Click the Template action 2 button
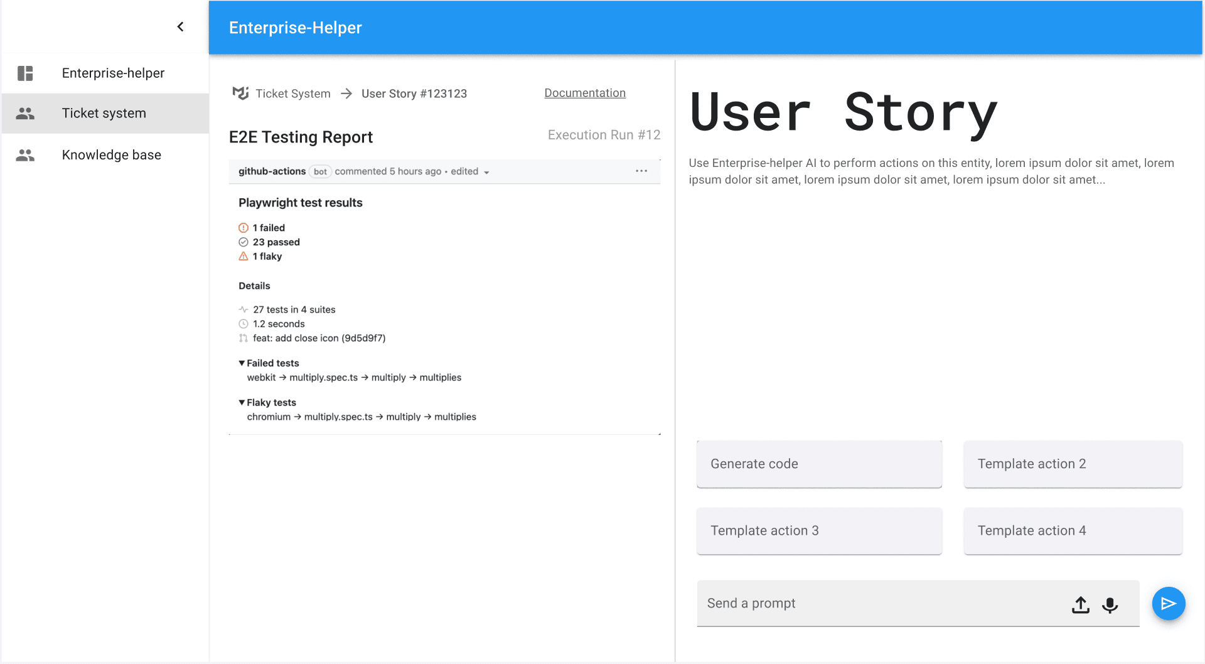The width and height of the screenshot is (1205, 664). pyautogui.click(x=1073, y=464)
